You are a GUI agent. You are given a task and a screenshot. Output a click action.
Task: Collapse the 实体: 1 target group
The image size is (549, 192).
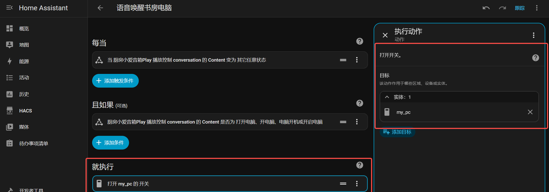(x=387, y=97)
